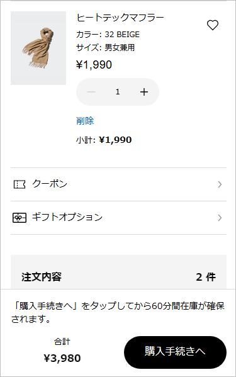This screenshot has width=236, height=377.
Task: Expand the ギフトオプション row chevron
Action: click(220, 218)
